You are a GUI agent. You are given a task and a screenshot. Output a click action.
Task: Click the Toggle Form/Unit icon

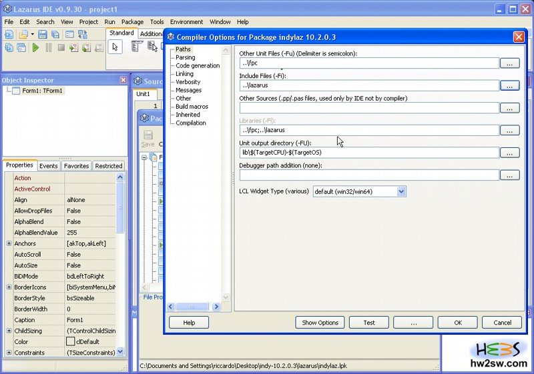point(82,35)
